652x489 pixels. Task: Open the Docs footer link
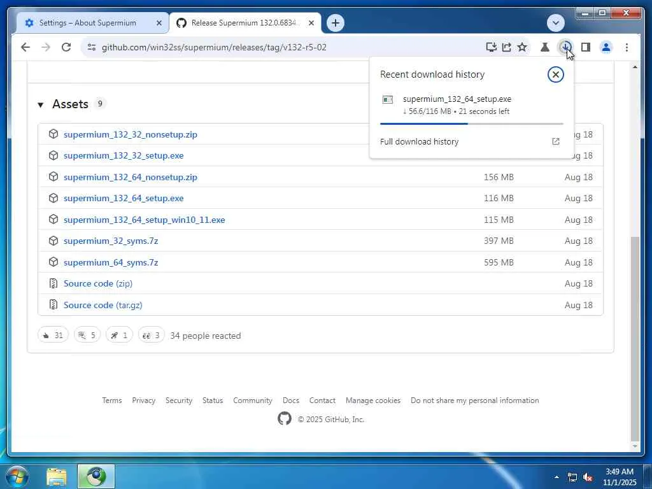click(x=290, y=400)
